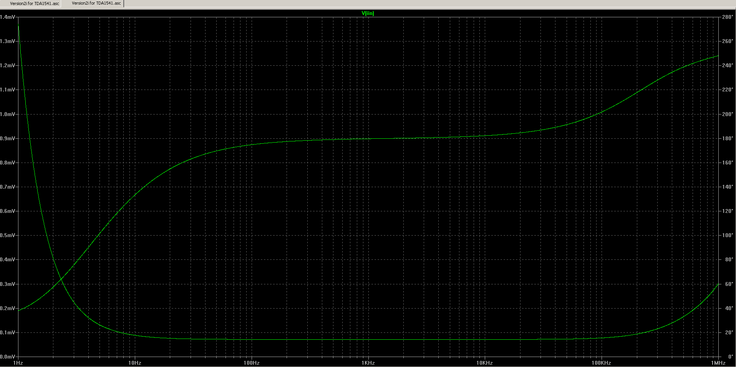The image size is (736, 367).
Task: Click the 0.1mV left axis label
Action: 8,332
